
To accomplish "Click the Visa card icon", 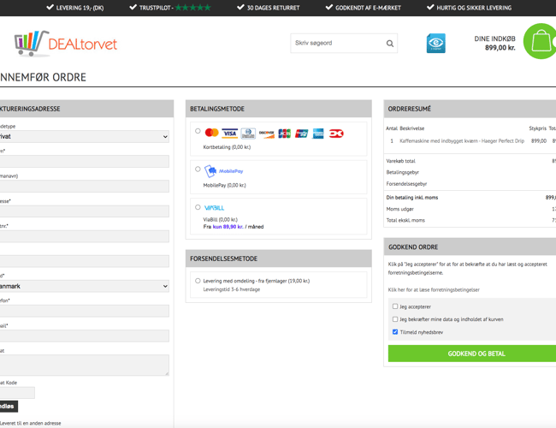I will [x=229, y=134].
